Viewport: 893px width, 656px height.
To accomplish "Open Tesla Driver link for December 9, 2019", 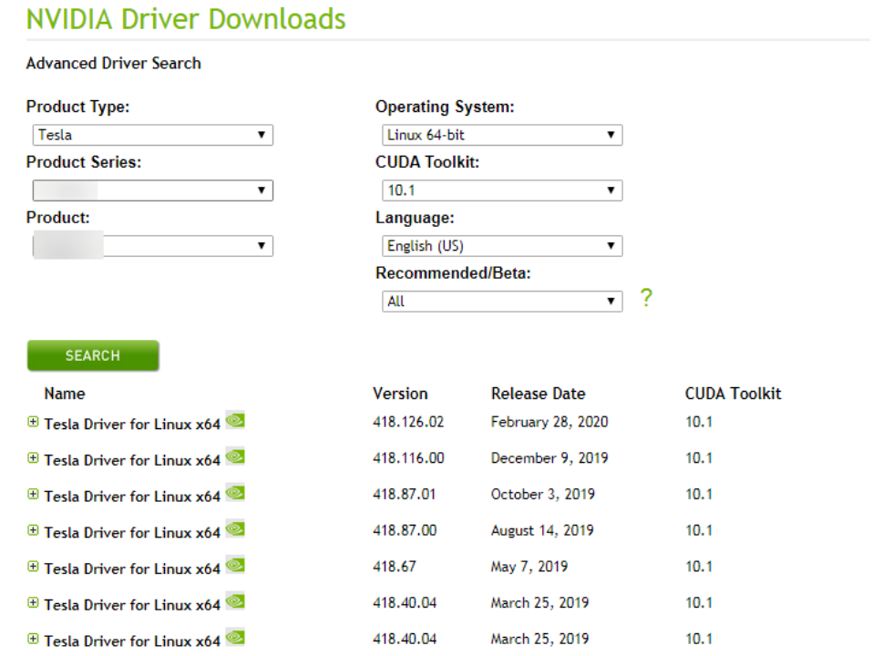I will [132, 460].
